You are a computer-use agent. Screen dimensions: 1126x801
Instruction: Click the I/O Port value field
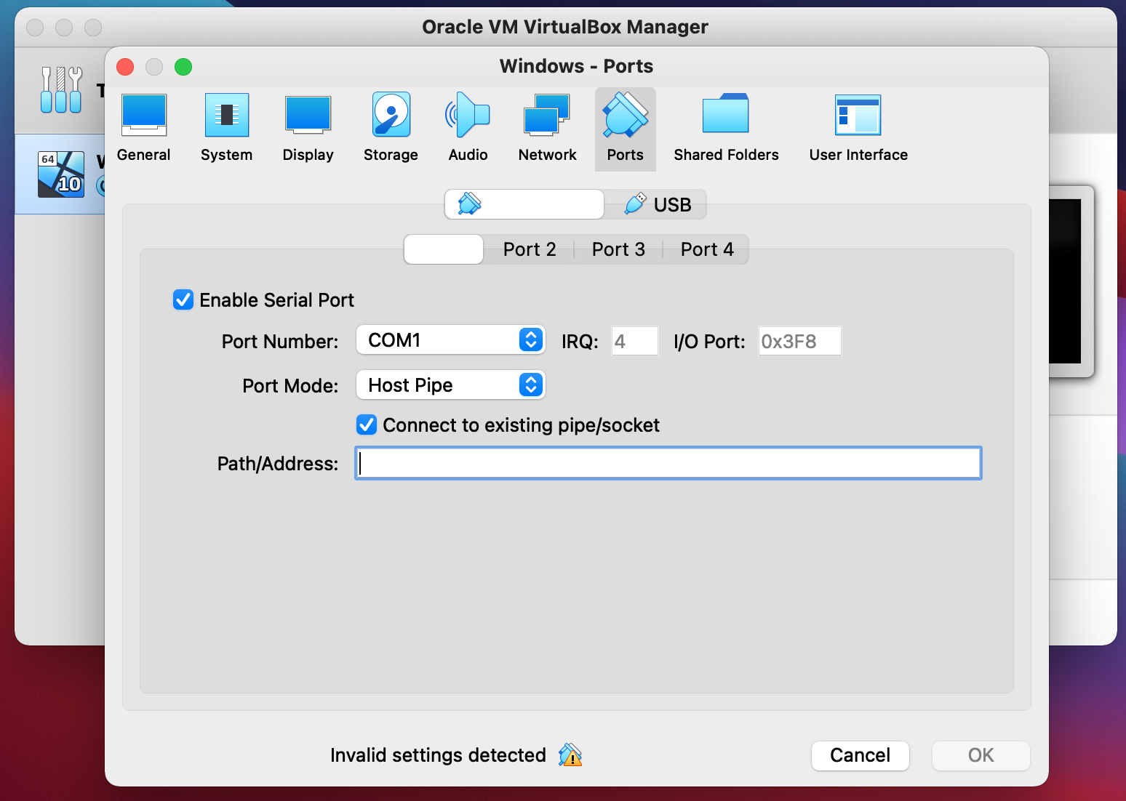tap(800, 341)
